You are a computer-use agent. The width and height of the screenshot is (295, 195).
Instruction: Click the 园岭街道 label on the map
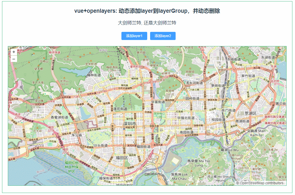(x=192, y=98)
